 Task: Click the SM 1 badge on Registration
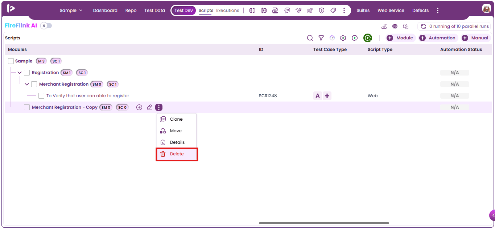[66, 73]
